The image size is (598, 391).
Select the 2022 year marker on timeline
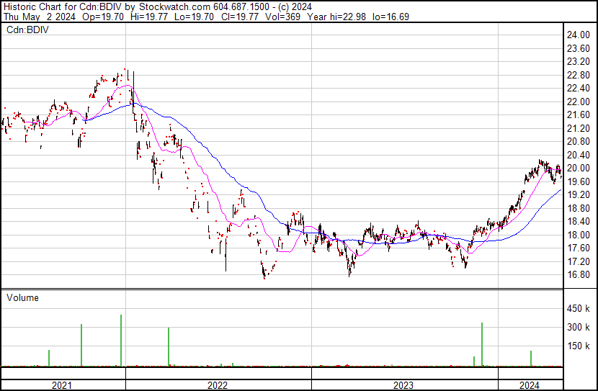(218, 385)
